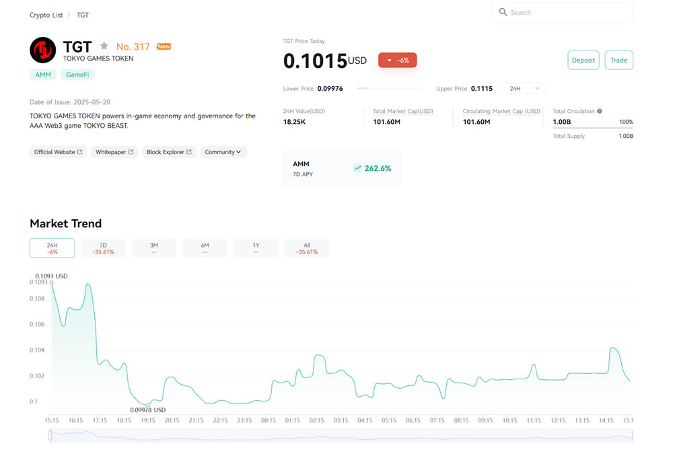This screenshot has width=673, height=462.
Task: Click the Total Circulation progress bar
Action: coord(593,128)
